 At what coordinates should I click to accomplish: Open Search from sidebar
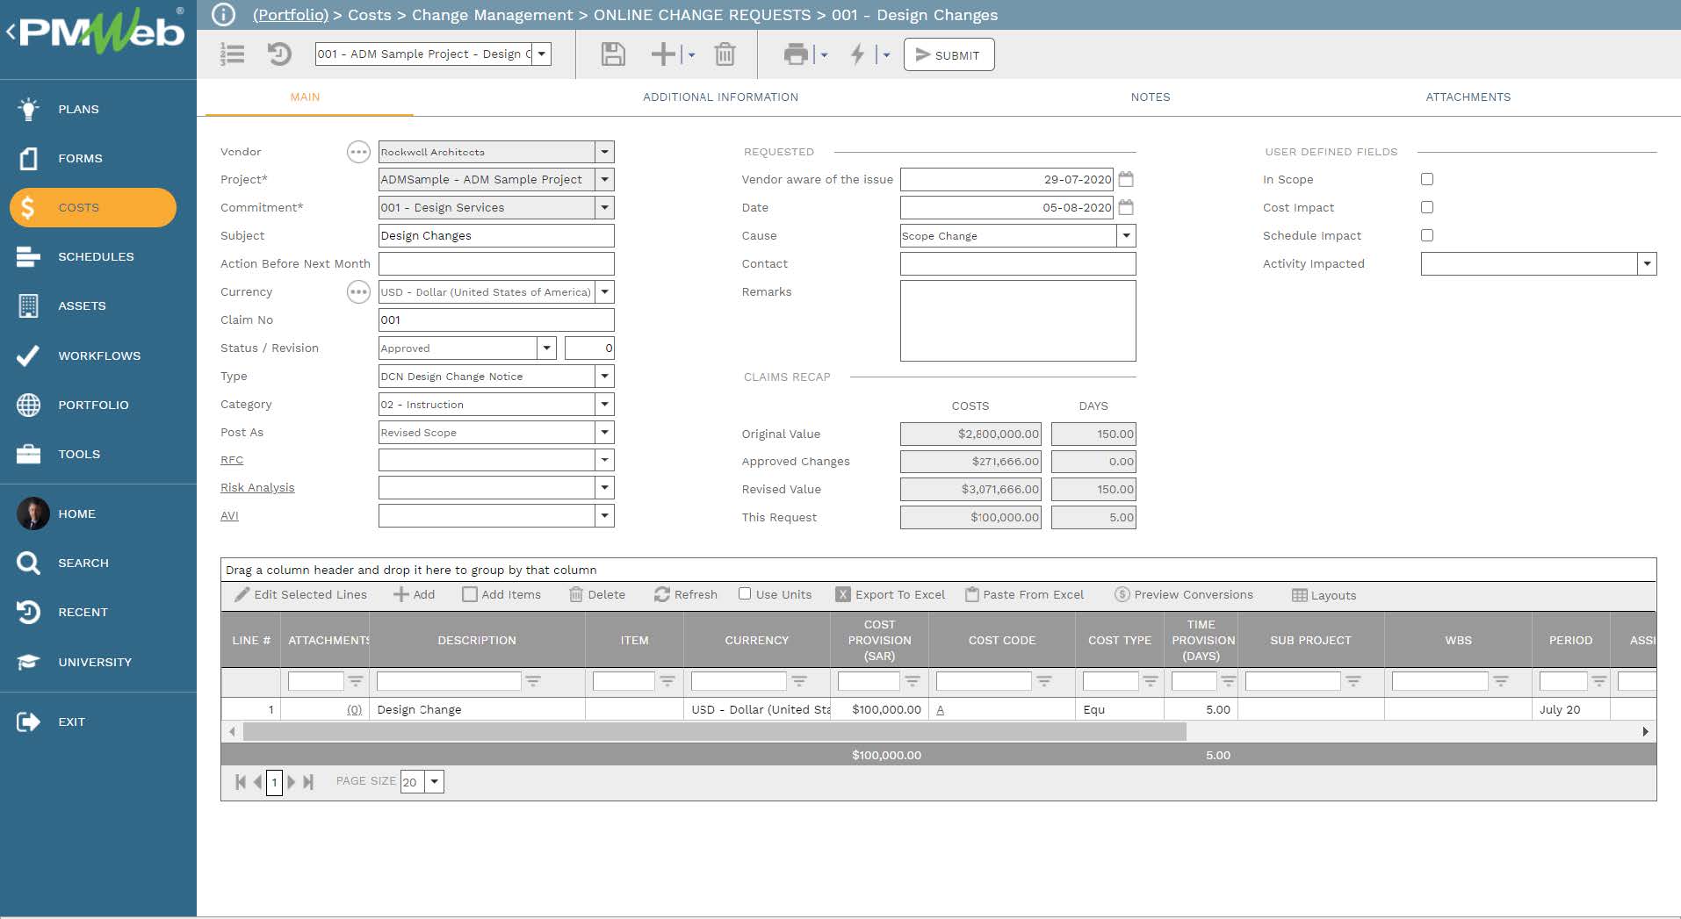coord(83,563)
